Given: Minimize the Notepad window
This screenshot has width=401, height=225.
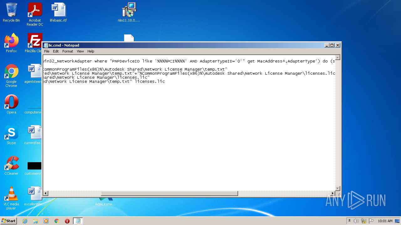Looking at the screenshot, I should [327, 45].
